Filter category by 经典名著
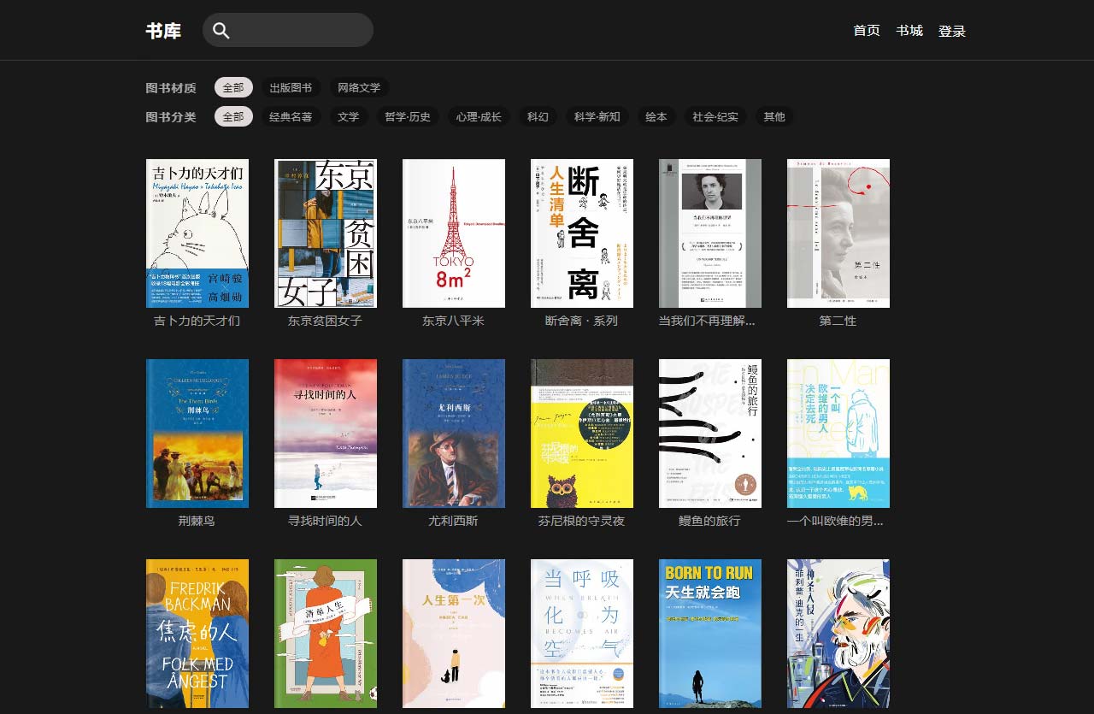This screenshot has width=1094, height=714. [291, 116]
